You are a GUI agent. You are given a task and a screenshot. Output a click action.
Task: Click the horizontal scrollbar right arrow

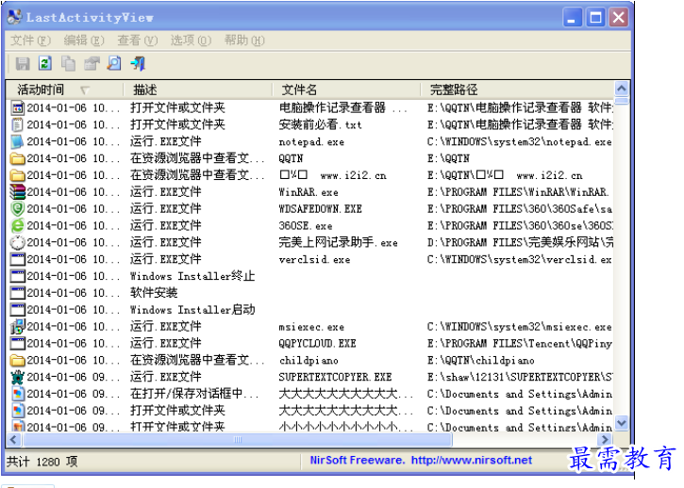605,440
